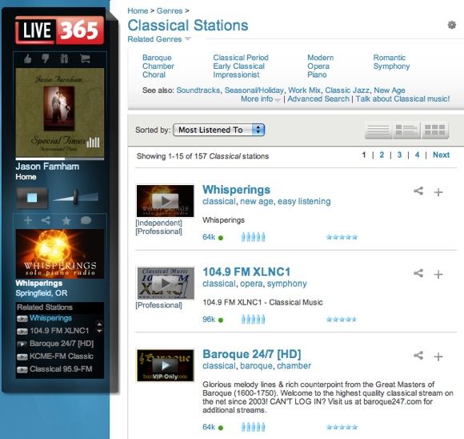Viewport: 464px width, 439px height.
Task: Share the 104.9 FM XLNC1 station
Action: point(418,273)
